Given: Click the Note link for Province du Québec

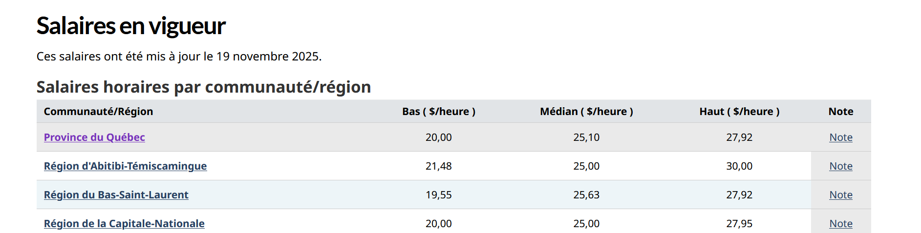Looking at the screenshot, I should pos(841,137).
